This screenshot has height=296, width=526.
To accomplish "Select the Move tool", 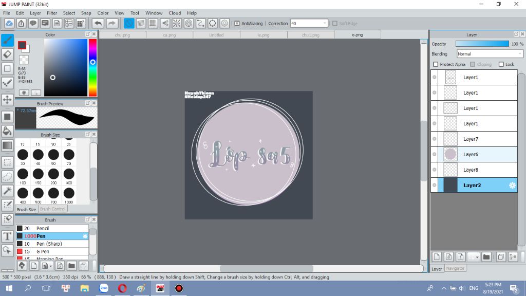I will coord(7,100).
